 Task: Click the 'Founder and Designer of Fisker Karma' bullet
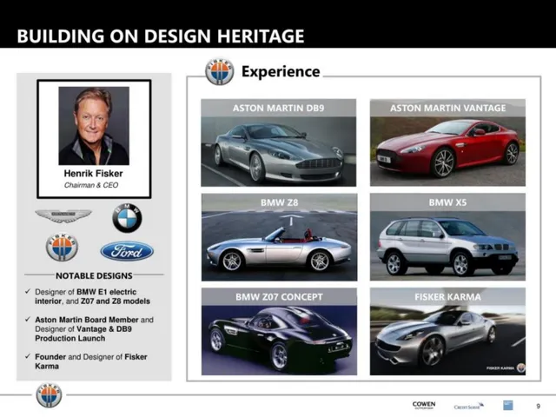[90, 361]
